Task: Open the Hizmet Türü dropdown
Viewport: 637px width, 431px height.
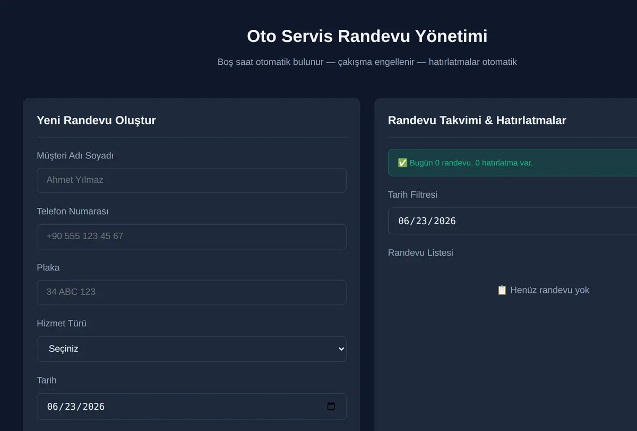Action: click(x=192, y=349)
